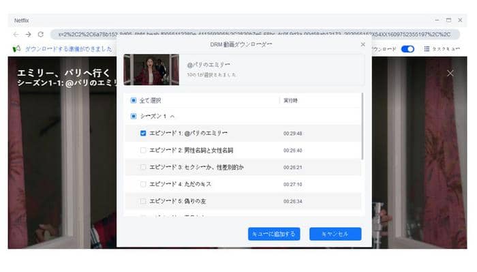This screenshot has height=272, width=477.
Task: Click the キャンセル button
Action: pos(335,234)
